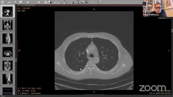Expand dropdown next to help icon
Image resolution: width=173 pixels, height=97 pixels.
102,2
